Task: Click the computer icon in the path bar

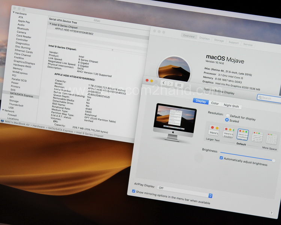Action: [x=2, y=121]
